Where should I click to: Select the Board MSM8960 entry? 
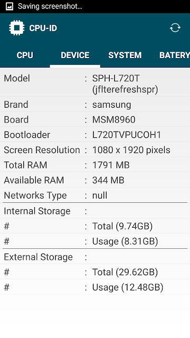coord(95,119)
